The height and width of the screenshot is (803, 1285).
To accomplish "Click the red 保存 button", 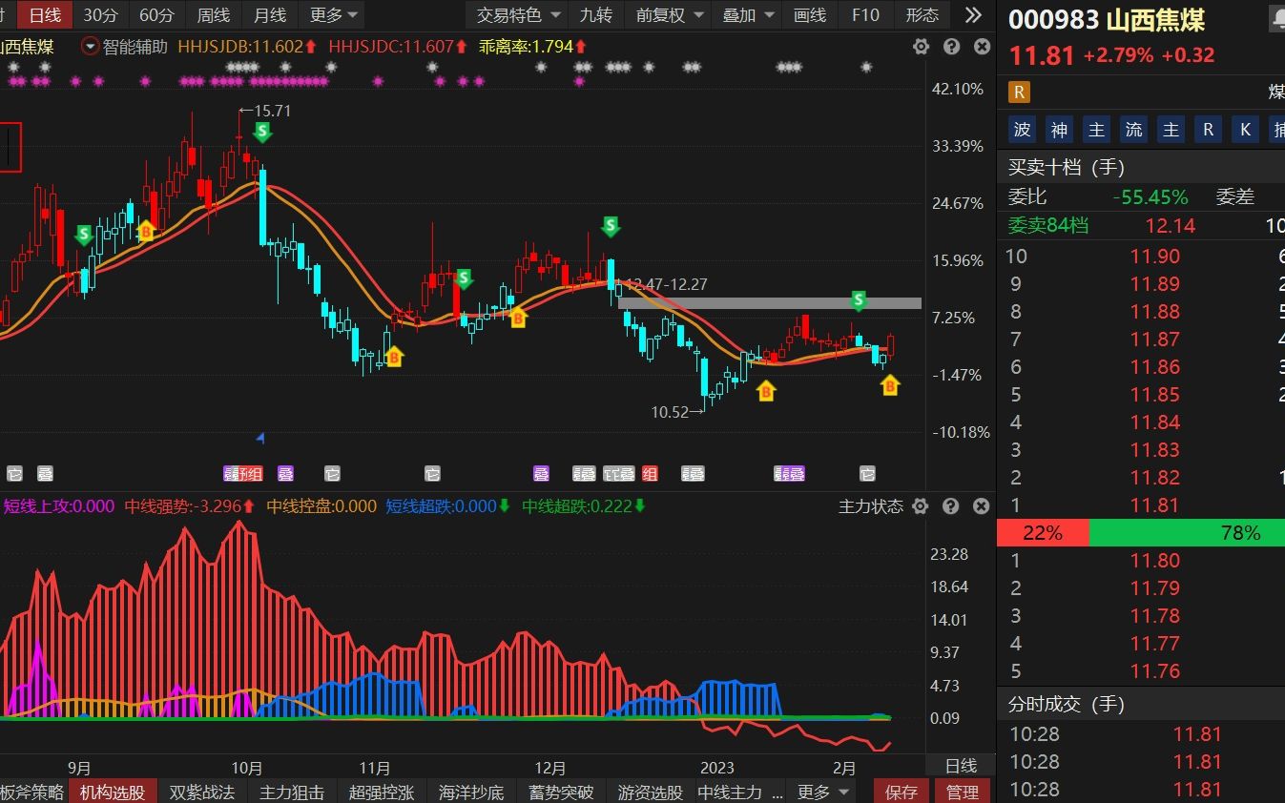I will pyautogui.click(x=902, y=792).
